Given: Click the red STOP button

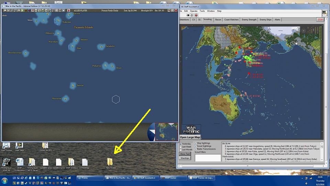Looking at the screenshot, I should click(x=320, y=20).
